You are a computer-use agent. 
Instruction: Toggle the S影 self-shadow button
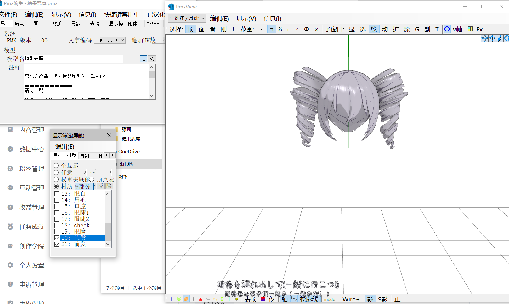383,299
